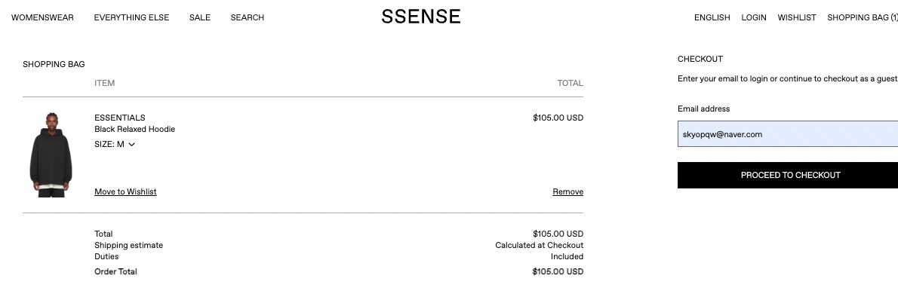This screenshot has height=306, width=898.
Task: Open the WISHLIST page
Action: pos(797,17)
